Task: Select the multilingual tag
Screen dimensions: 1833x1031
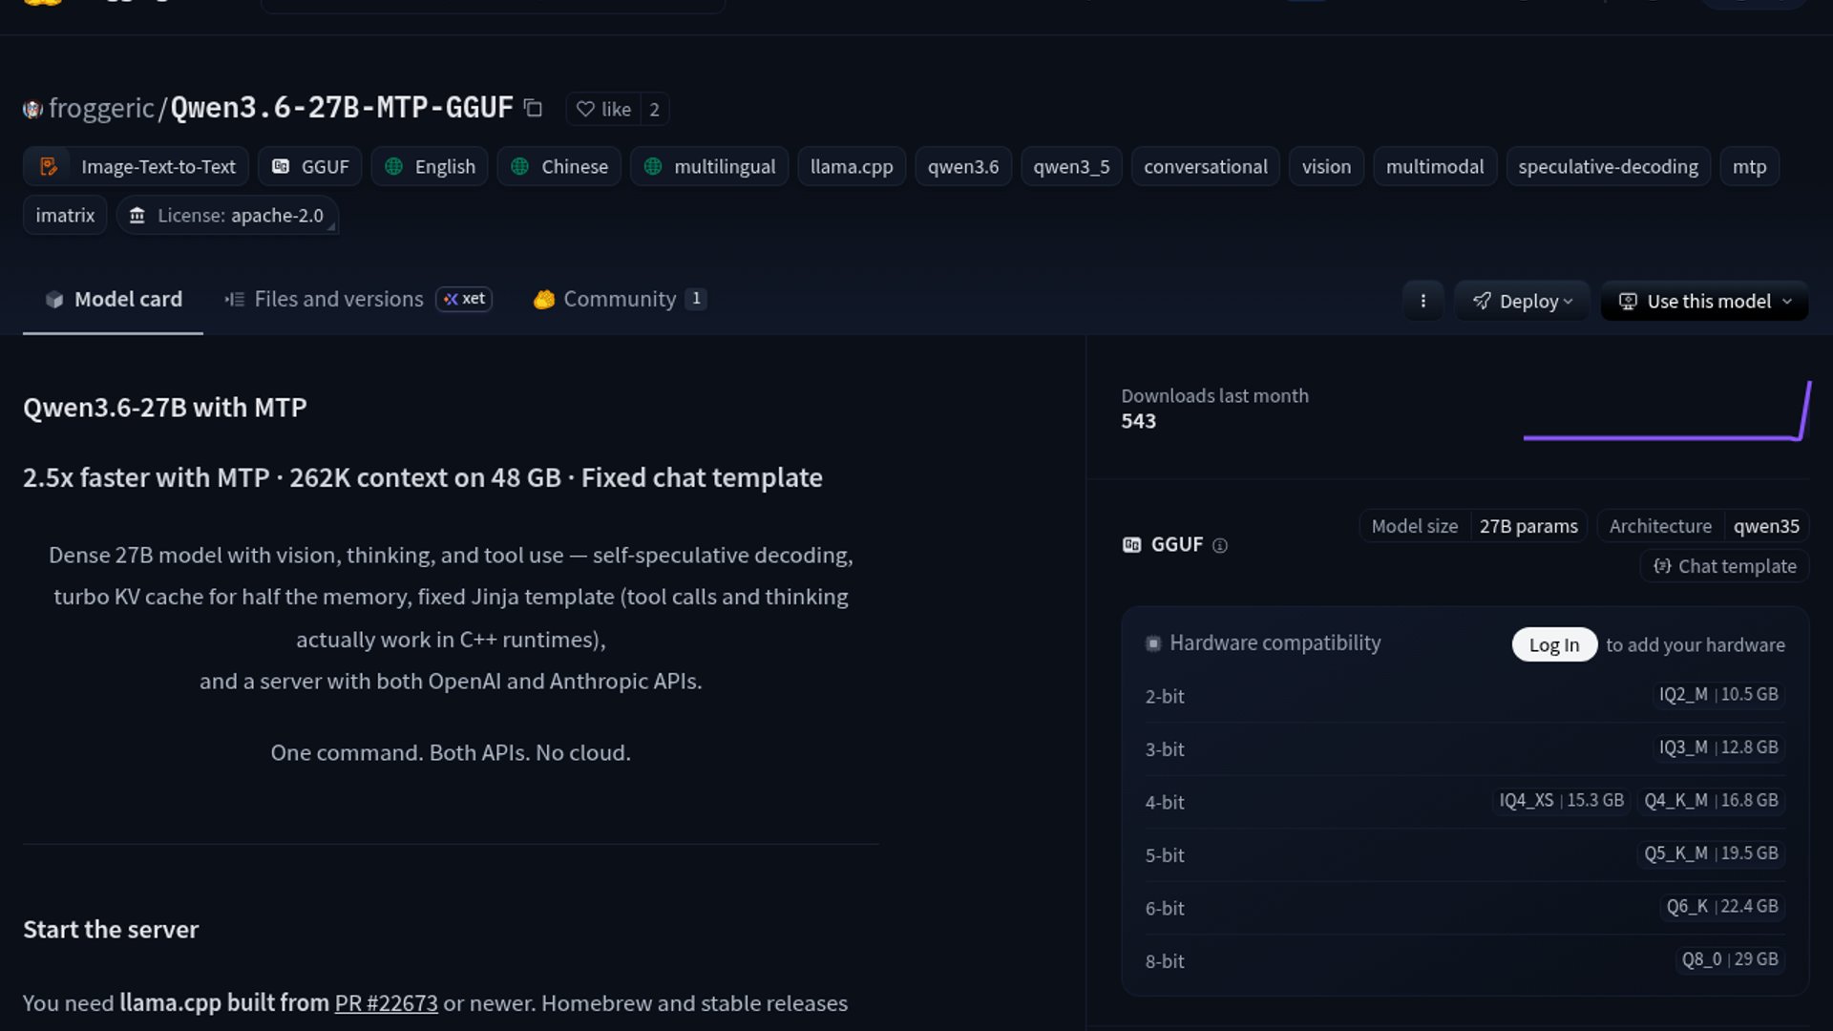Action: point(709,166)
